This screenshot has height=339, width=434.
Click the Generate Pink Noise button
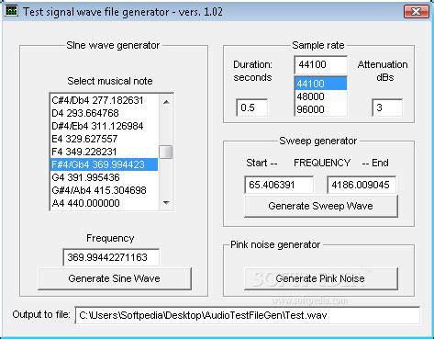[x=321, y=278]
